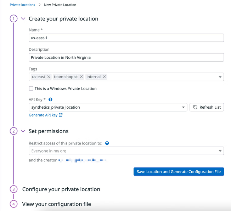Click step 2 circle indicator
231x211 pixels.
[13, 131]
